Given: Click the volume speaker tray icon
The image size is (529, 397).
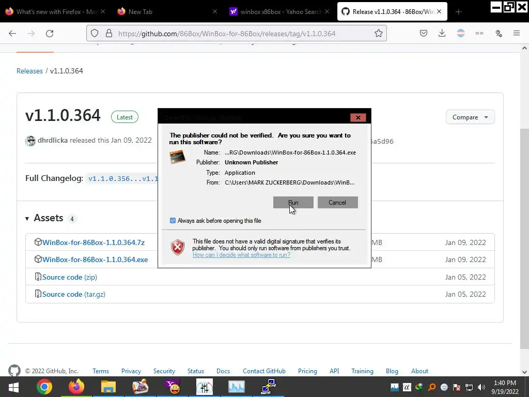Looking at the screenshot, I should point(481,387).
